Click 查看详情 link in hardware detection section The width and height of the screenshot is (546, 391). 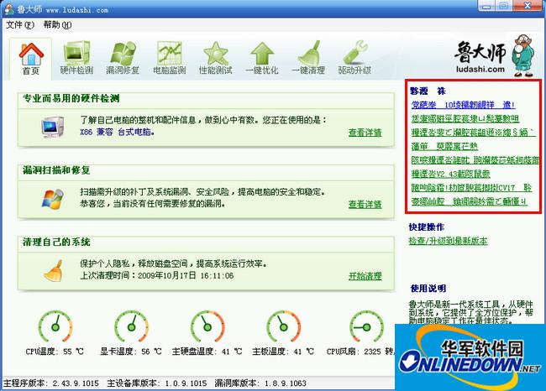click(365, 133)
